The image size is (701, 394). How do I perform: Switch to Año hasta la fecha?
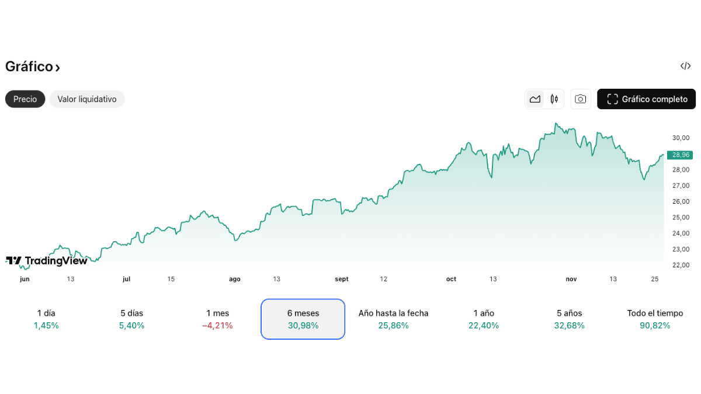393,319
